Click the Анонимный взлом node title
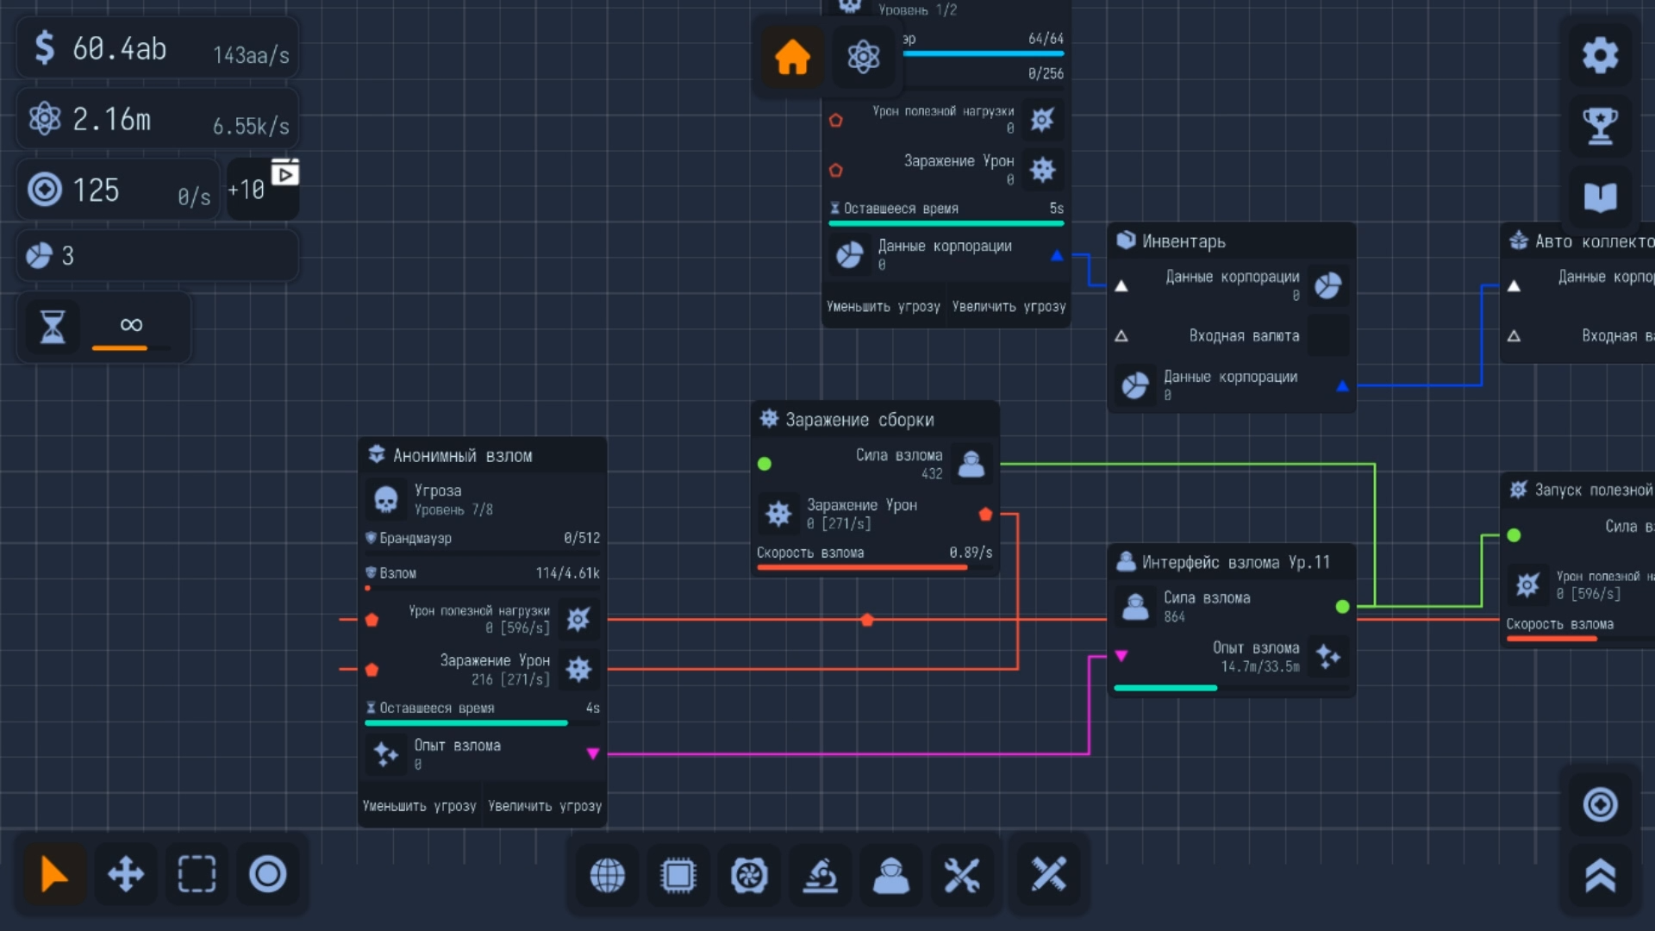The width and height of the screenshot is (1655, 931). coord(462,455)
